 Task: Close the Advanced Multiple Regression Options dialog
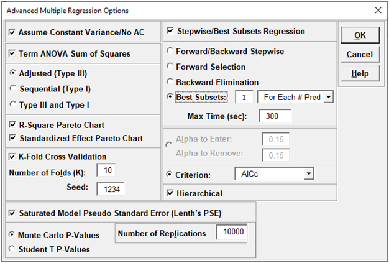point(378,11)
